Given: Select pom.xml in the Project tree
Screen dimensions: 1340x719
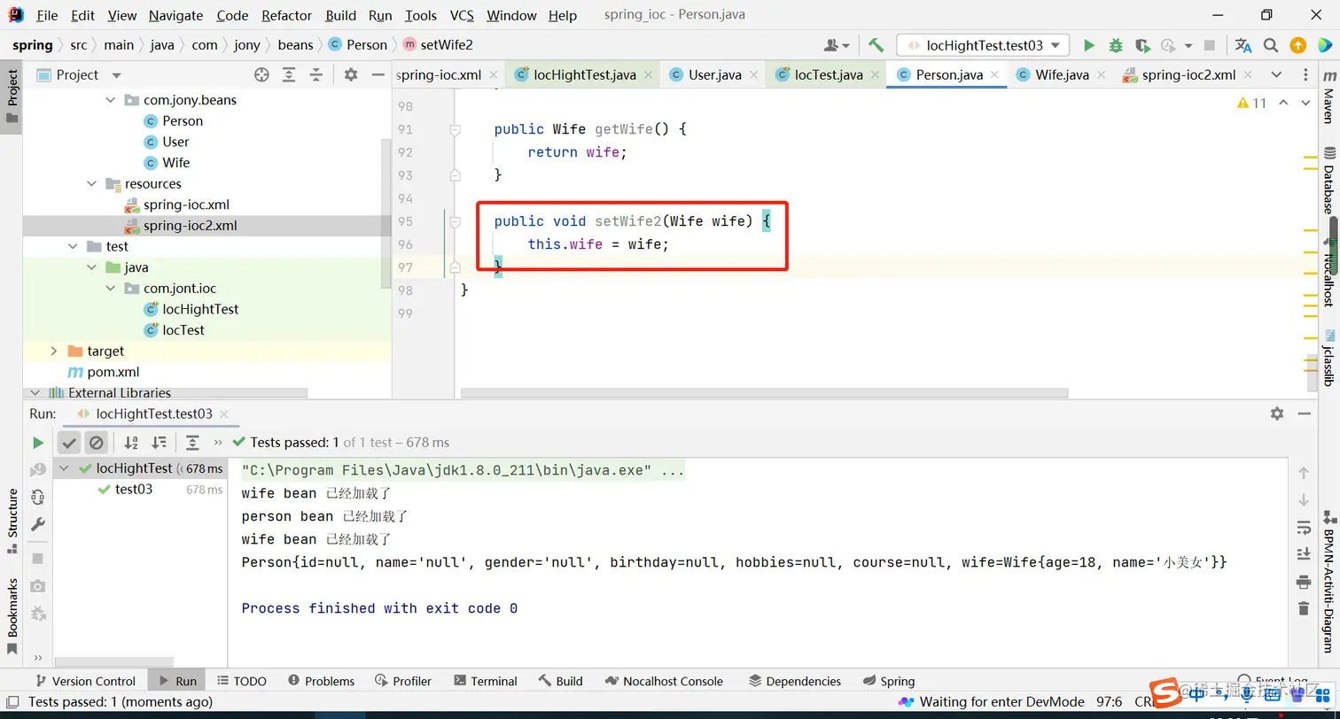Looking at the screenshot, I should point(115,372).
